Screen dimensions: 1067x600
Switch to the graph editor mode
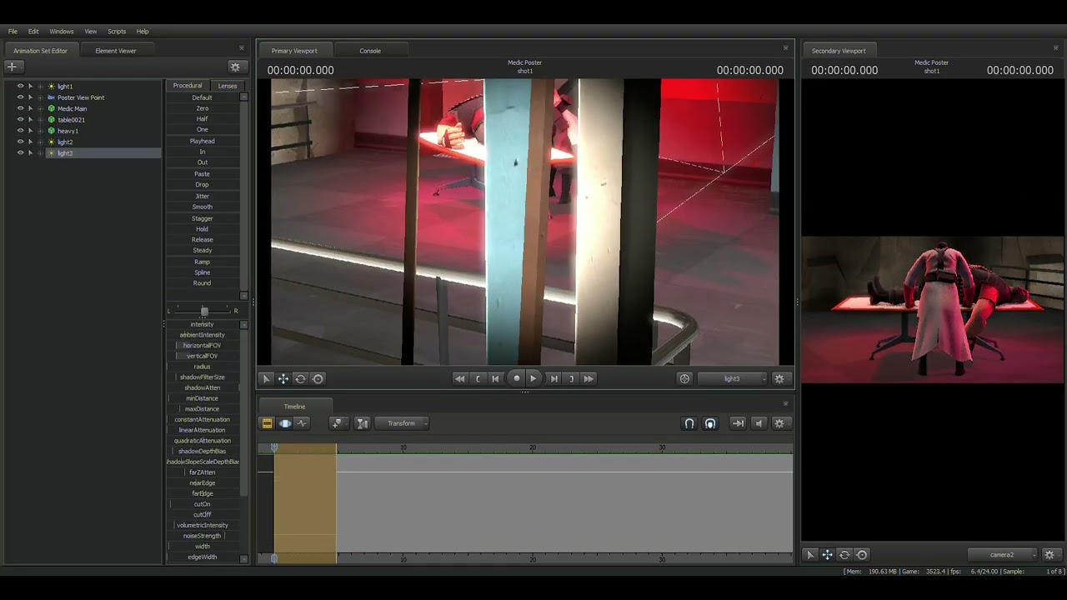coord(302,423)
